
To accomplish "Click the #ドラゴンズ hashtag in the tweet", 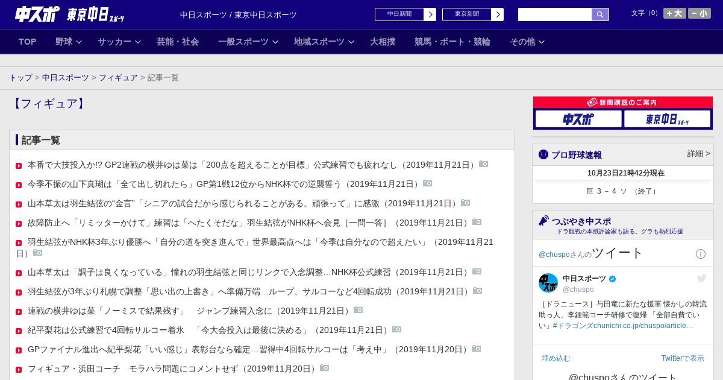I will pyautogui.click(x=573, y=326).
